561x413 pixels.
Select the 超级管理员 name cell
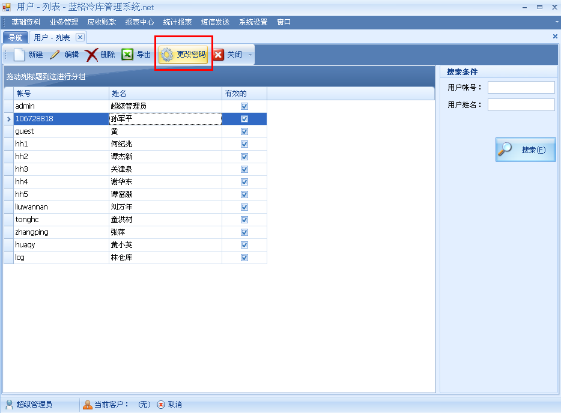165,106
